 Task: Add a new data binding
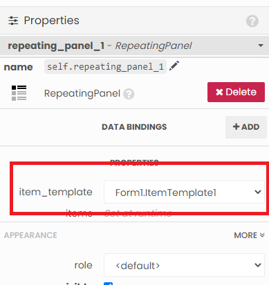pyautogui.click(x=246, y=127)
